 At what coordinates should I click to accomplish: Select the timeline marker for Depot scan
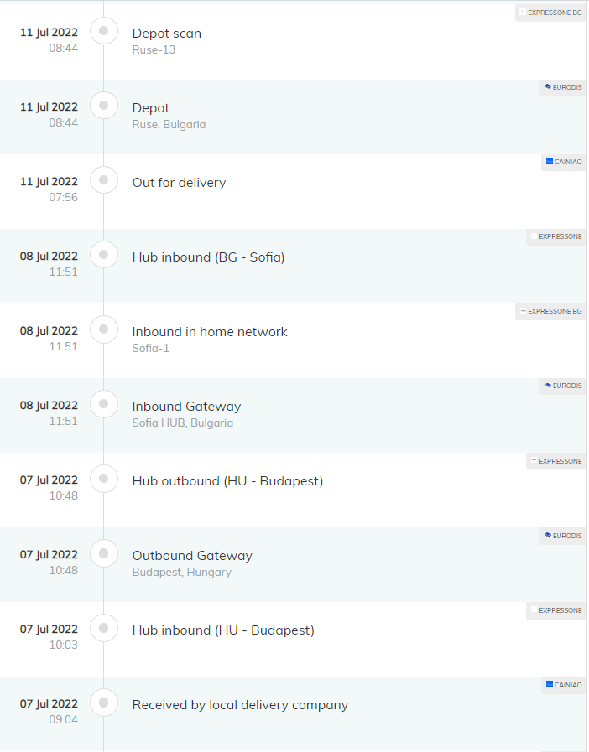click(x=104, y=31)
